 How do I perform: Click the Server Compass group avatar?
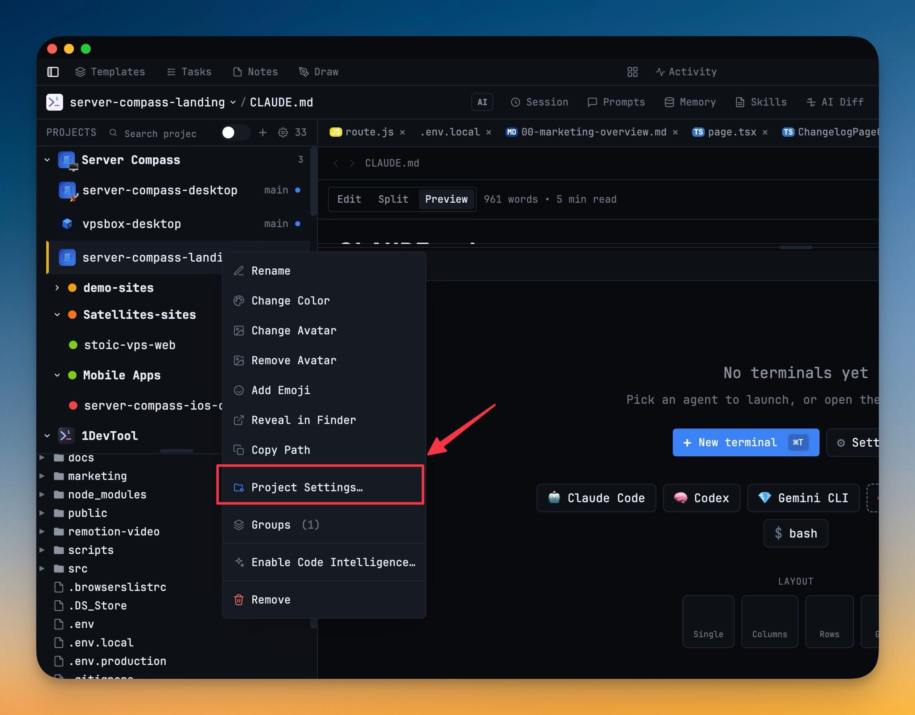coord(67,160)
